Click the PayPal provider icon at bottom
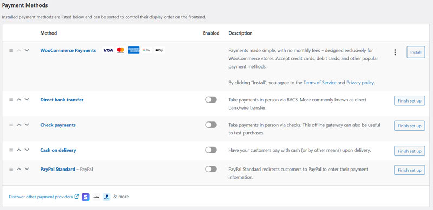This screenshot has height=210, width=433. [x=107, y=197]
